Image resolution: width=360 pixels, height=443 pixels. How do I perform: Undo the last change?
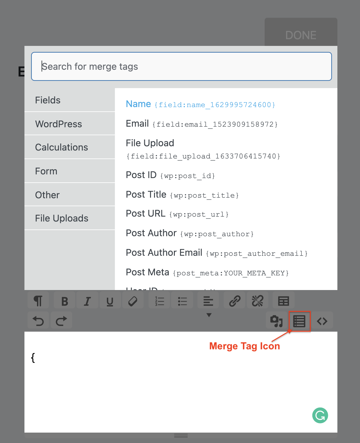(38, 320)
